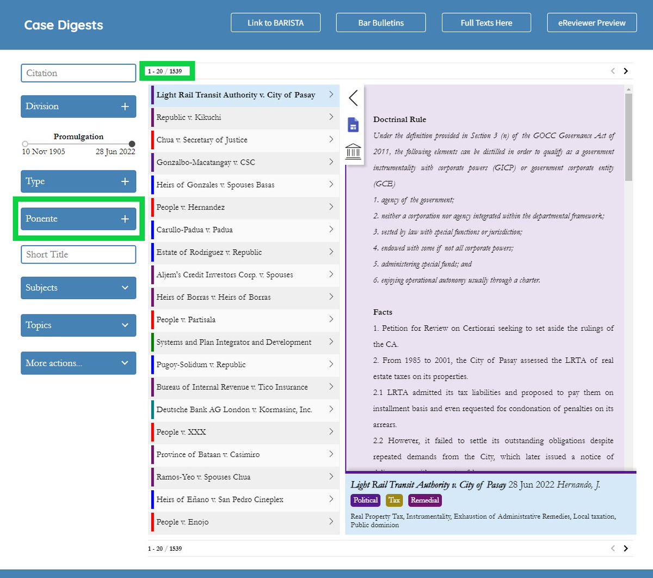The width and height of the screenshot is (653, 578).
Task: Click the Promulgation slider end handle
Action: [132, 144]
